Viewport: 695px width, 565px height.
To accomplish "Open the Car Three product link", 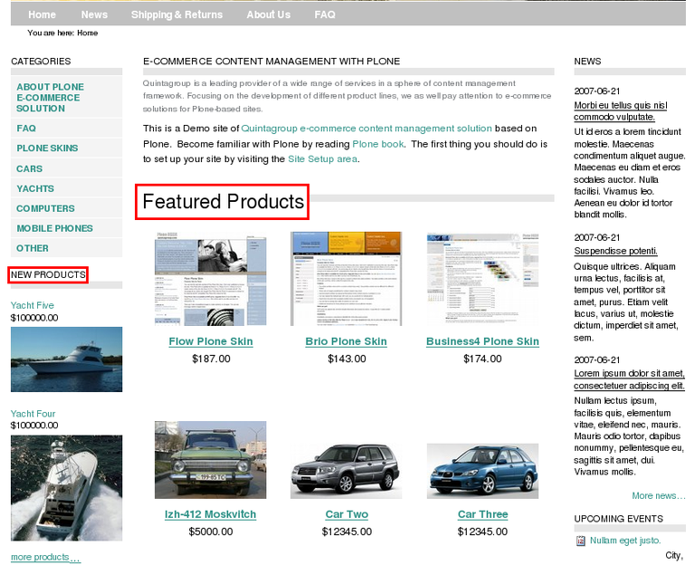I will [482, 514].
